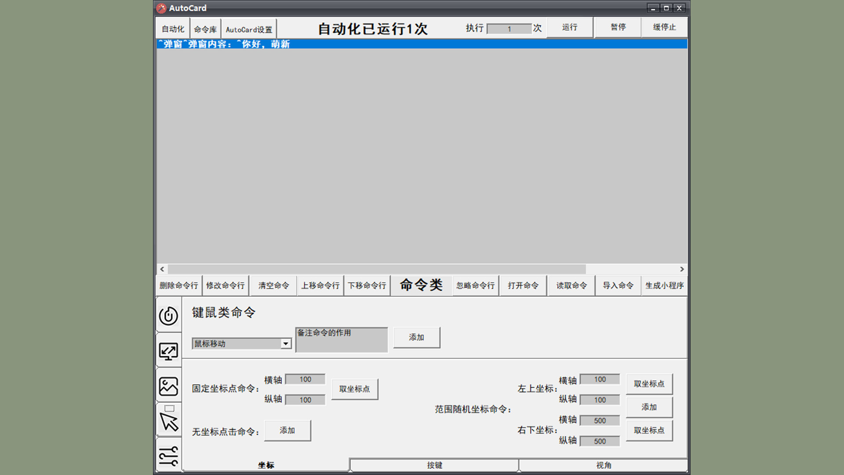Click the 缓停止 button
The height and width of the screenshot is (475, 844).
tap(664, 27)
